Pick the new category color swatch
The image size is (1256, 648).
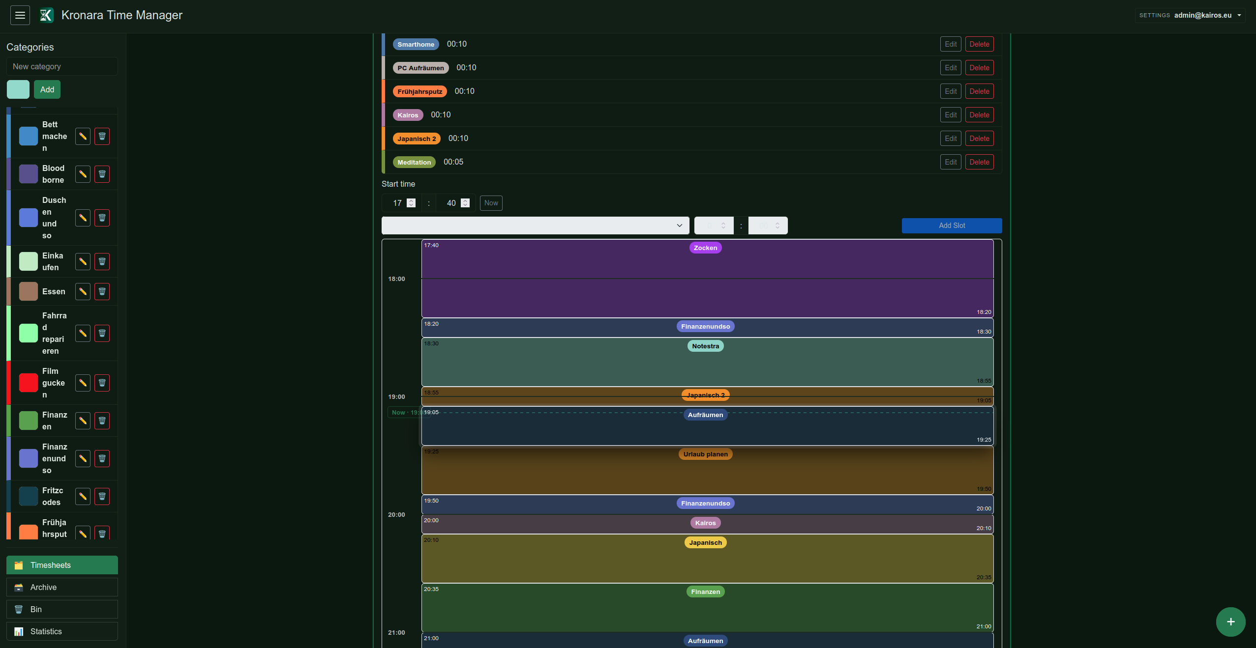coord(18,89)
